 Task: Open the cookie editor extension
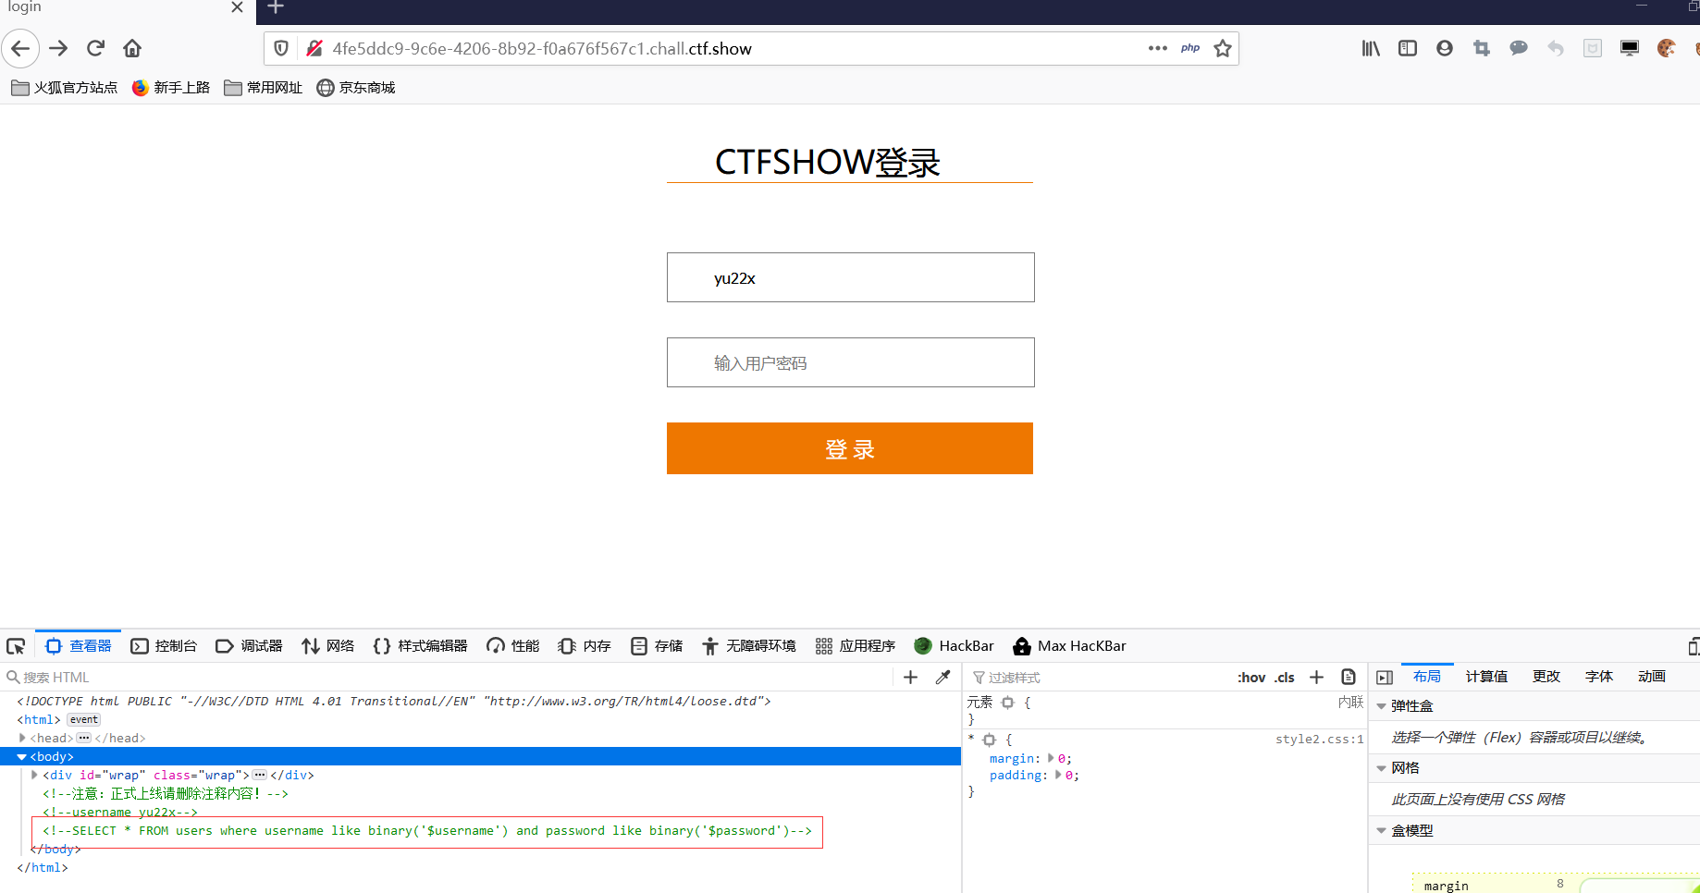pyautogui.click(x=1667, y=48)
